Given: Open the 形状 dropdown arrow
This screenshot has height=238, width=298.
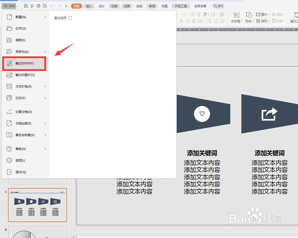Looking at the screenshot, I should (x=253, y=21).
